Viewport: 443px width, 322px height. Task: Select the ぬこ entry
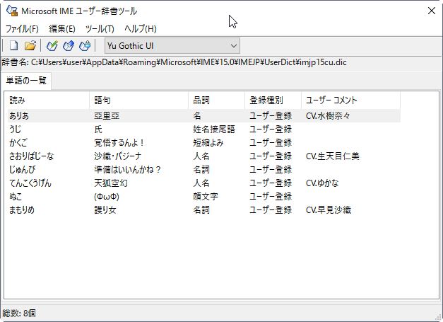16,196
